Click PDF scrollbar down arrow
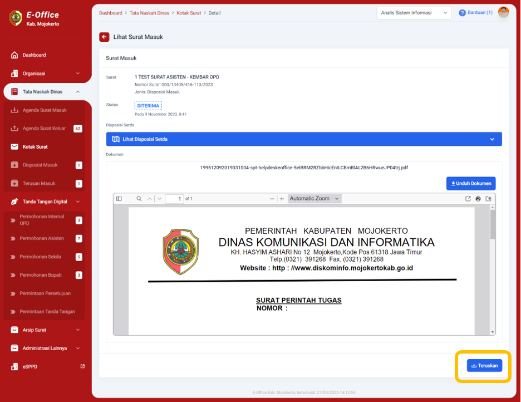Image resolution: width=521 pixels, height=402 pixels. (493, 332)
